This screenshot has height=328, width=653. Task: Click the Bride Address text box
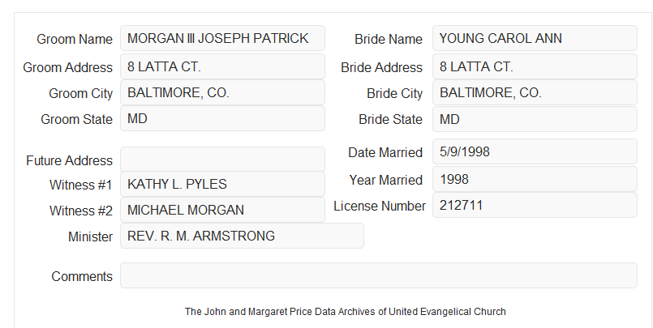tap(535, 66)
